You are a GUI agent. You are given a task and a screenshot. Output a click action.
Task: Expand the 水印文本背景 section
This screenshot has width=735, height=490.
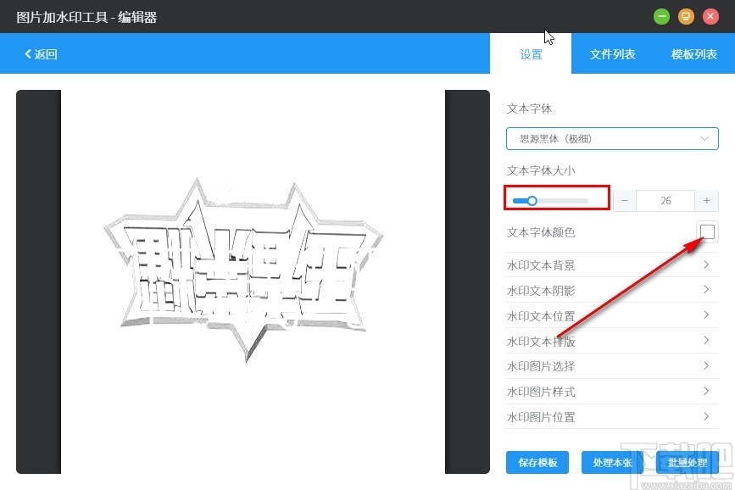click(612, 264)
